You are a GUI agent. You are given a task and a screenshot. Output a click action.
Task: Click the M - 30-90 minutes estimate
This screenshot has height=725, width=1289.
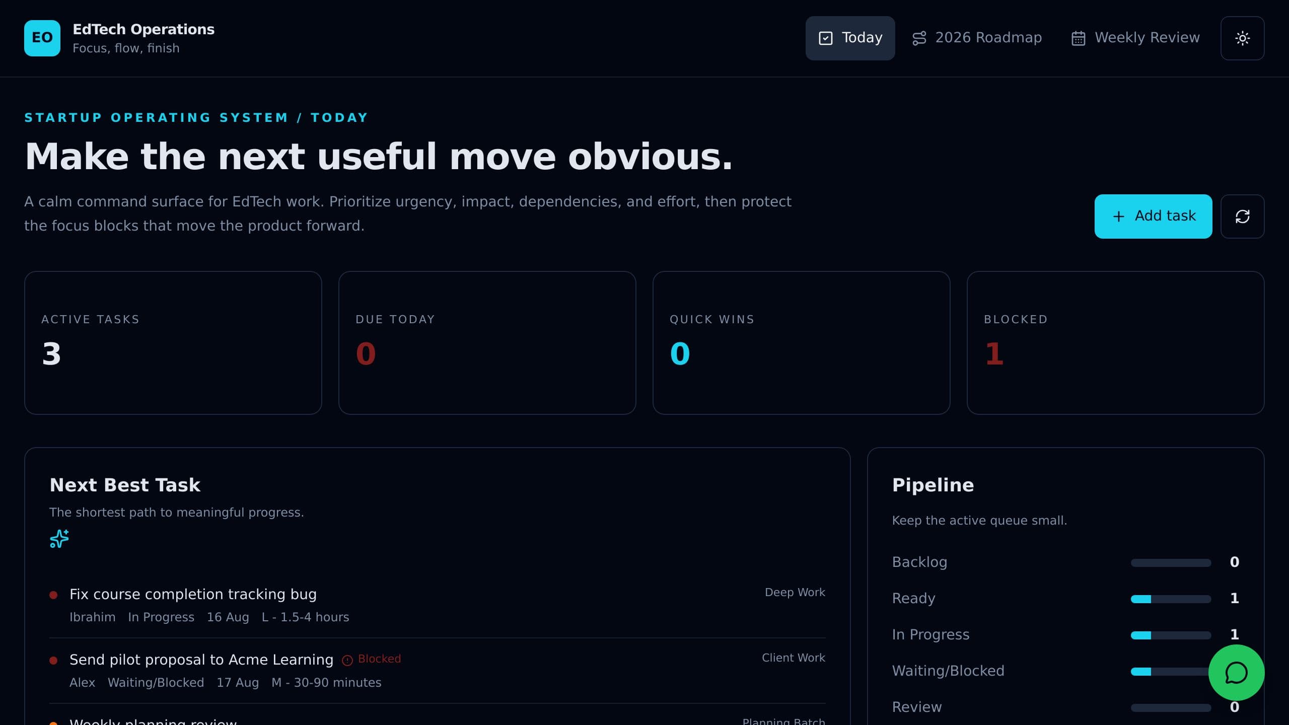click(326, 683)
